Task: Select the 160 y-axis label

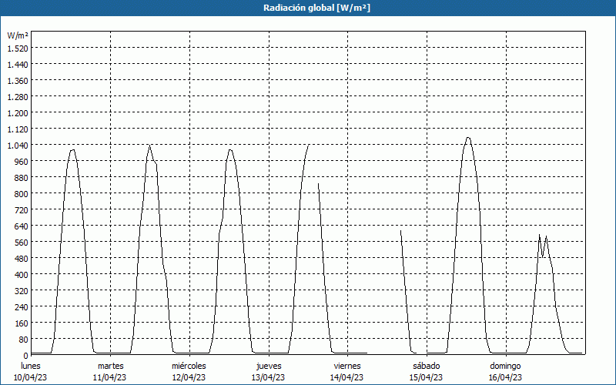Action: pos(22,323)
